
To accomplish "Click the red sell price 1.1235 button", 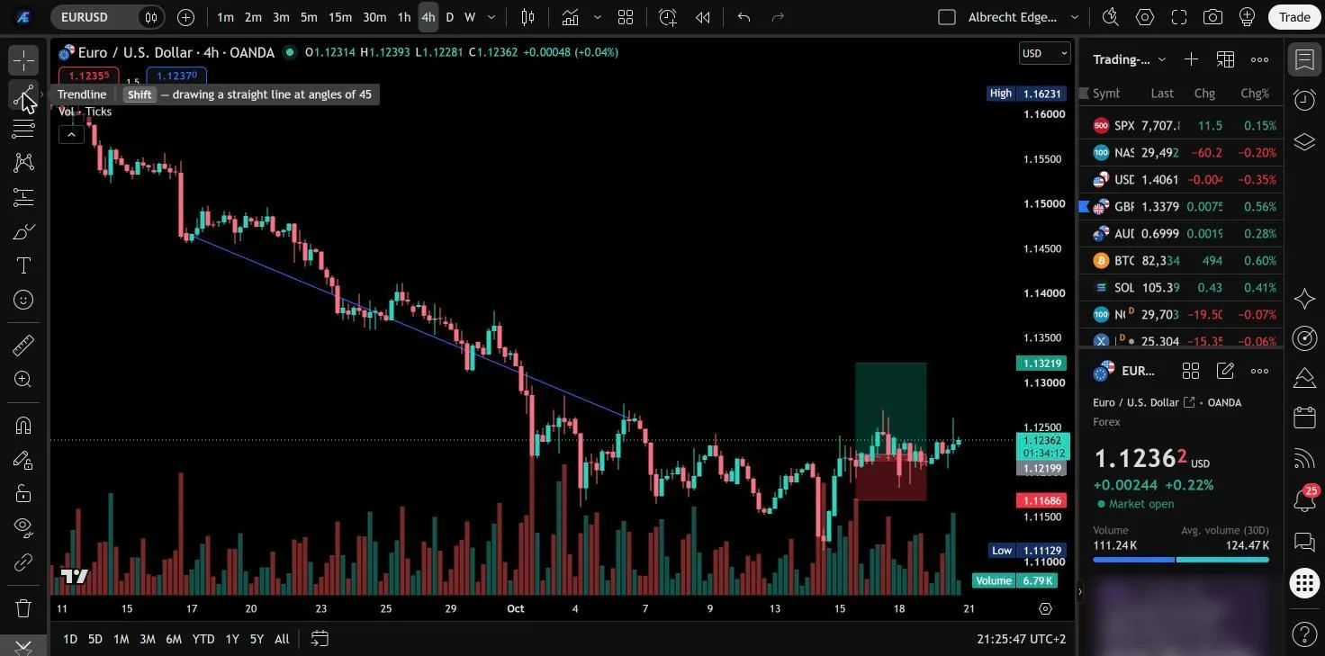I will [x=89, y=76].
